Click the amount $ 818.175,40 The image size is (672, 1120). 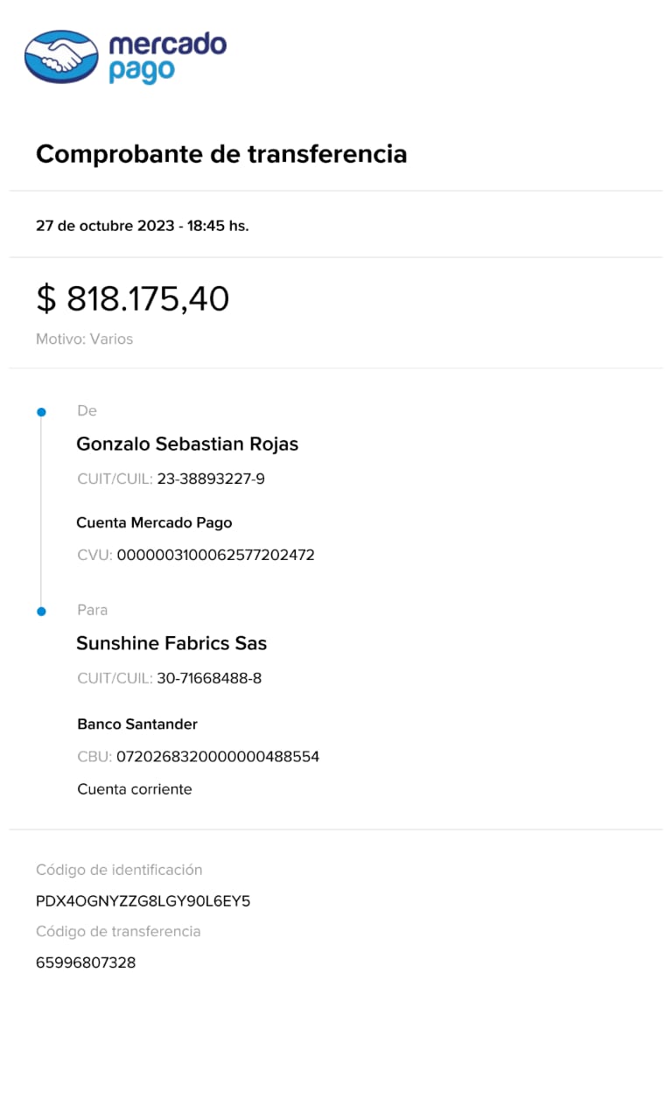[x=133, y=299]
